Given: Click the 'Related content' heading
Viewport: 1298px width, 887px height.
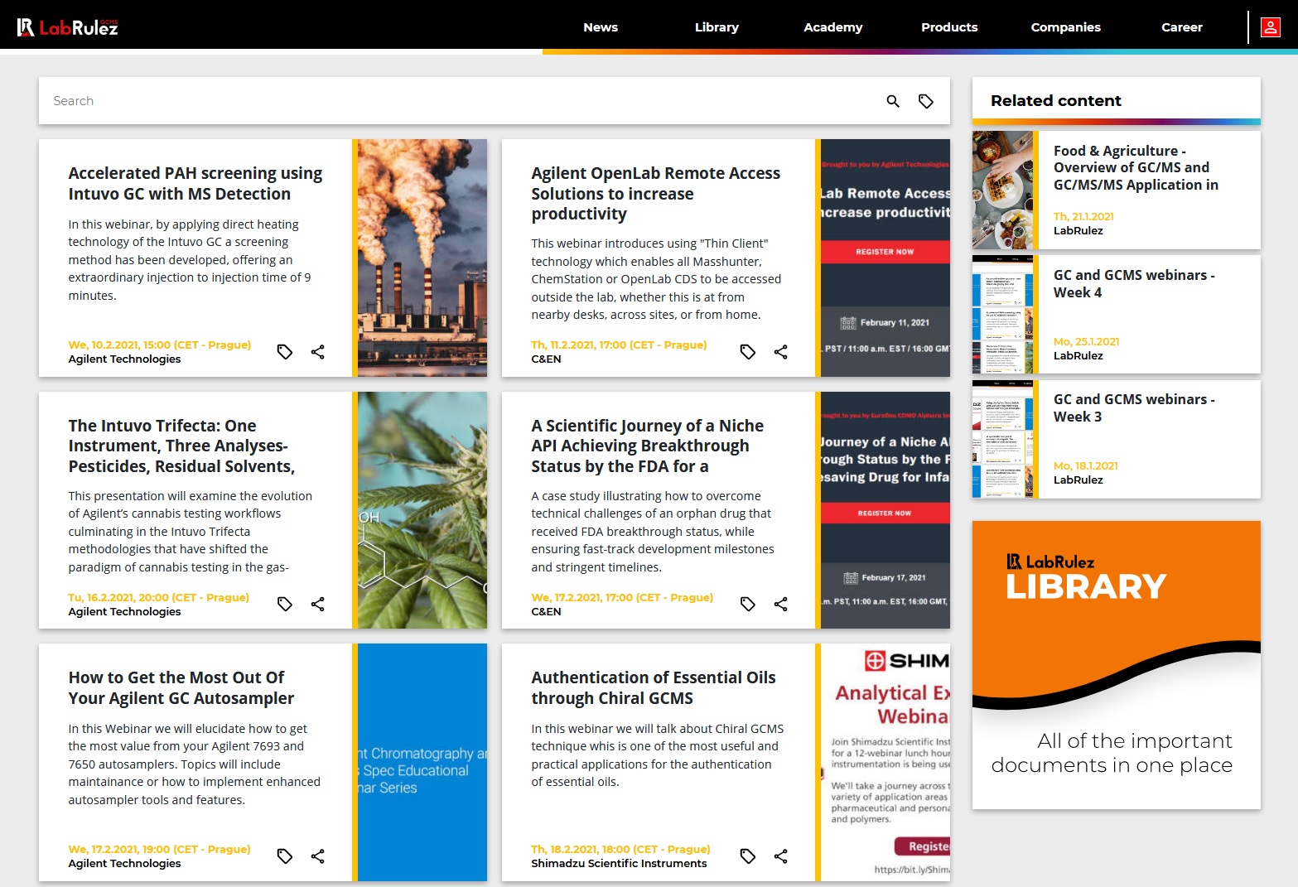Looking at the screenshot, I should (x=1055, y=101).
